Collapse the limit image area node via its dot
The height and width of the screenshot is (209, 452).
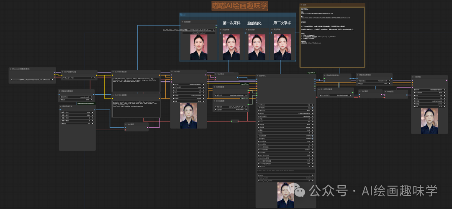tap(61, 106)
